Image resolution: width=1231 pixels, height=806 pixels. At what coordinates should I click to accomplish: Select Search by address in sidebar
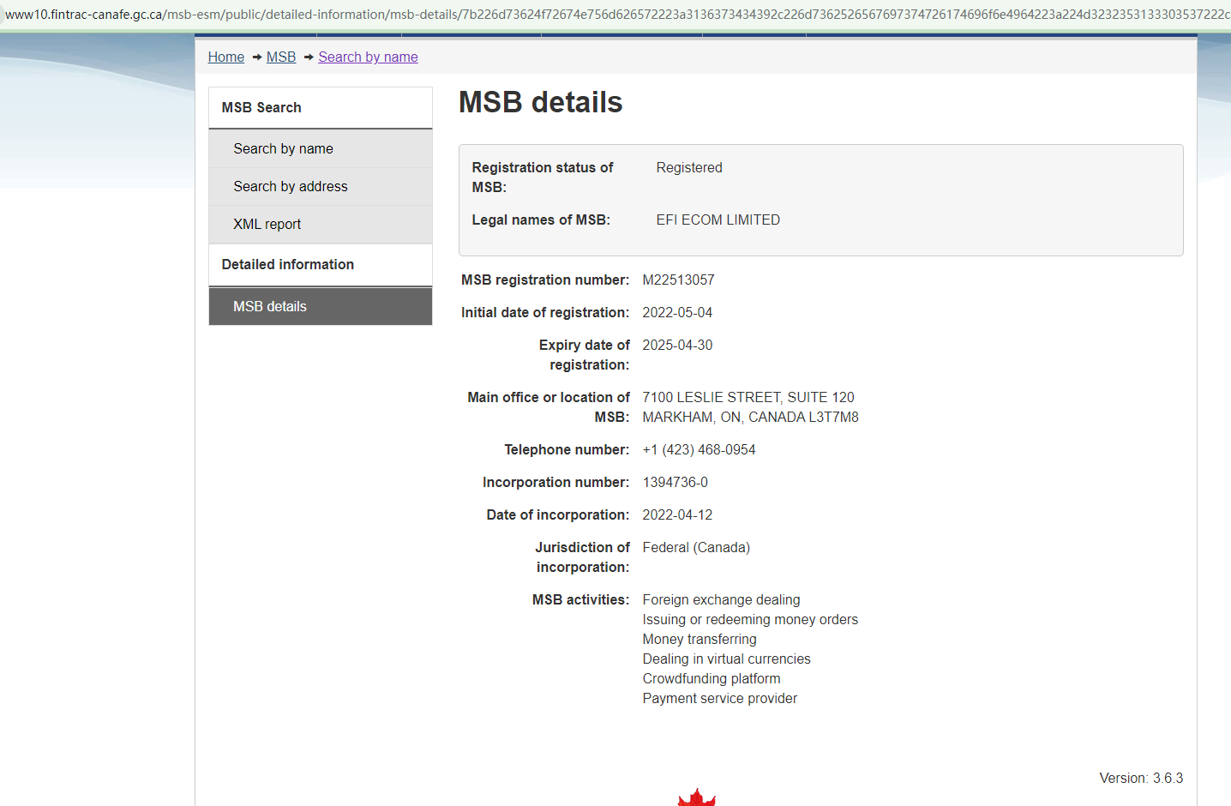[x=321, y=186]
